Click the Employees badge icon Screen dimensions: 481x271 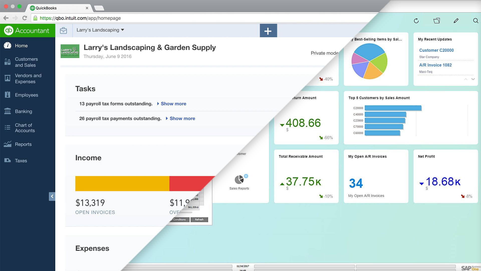(8, 95)
